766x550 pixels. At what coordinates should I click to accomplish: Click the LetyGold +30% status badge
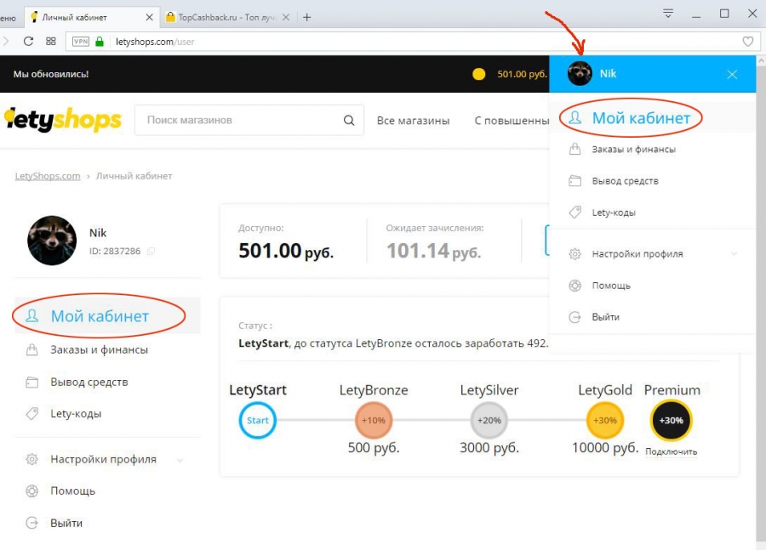(605, 420)
